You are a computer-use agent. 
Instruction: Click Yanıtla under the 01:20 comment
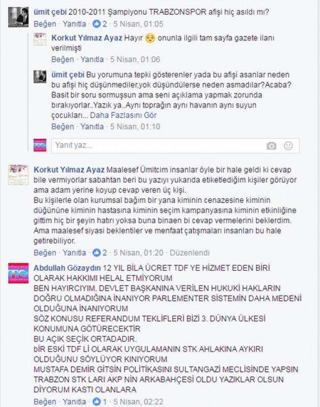74,253
